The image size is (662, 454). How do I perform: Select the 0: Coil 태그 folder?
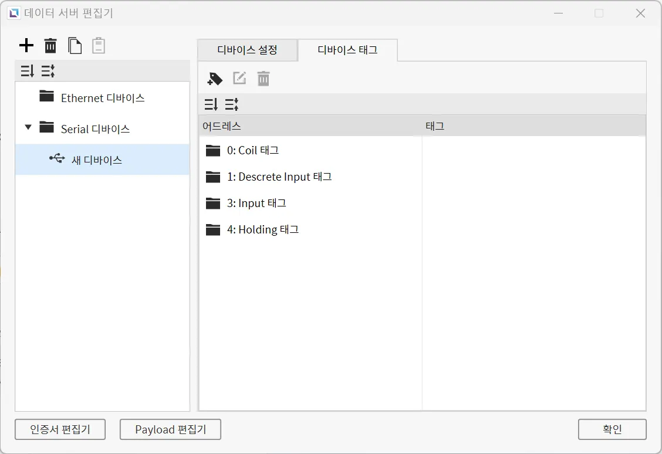point(252,151)
